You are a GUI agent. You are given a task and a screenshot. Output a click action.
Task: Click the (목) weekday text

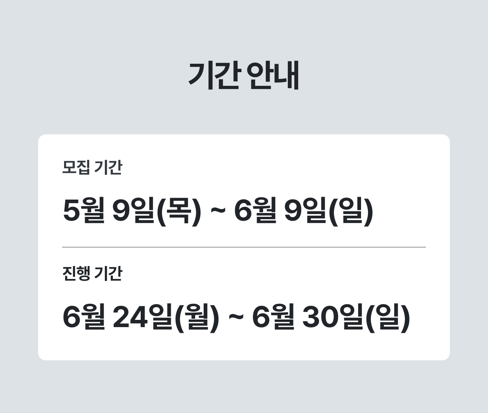click(179, 211)
